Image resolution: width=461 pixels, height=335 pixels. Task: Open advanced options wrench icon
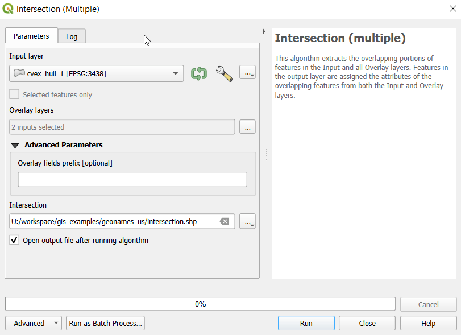(225, 73)
